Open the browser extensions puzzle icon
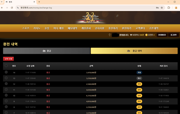 169,8
